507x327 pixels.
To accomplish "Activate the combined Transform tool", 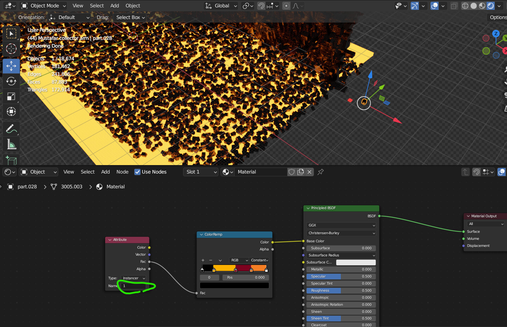I will coord(11,111).
